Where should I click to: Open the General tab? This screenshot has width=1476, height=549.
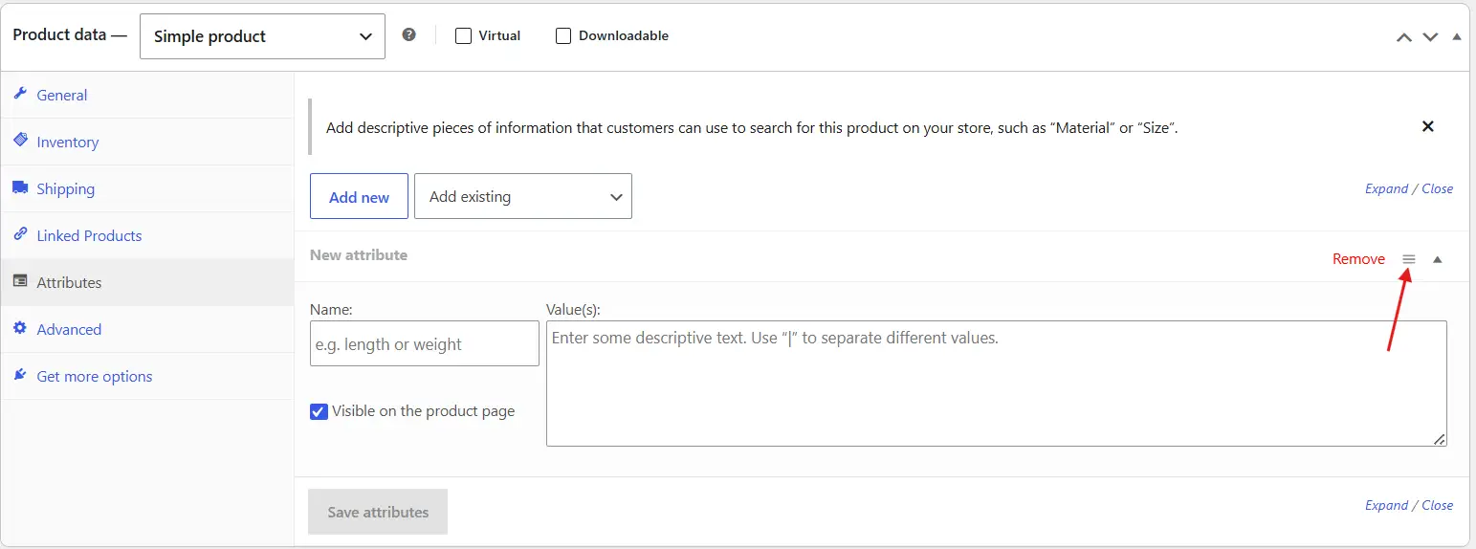coord(147,95)
